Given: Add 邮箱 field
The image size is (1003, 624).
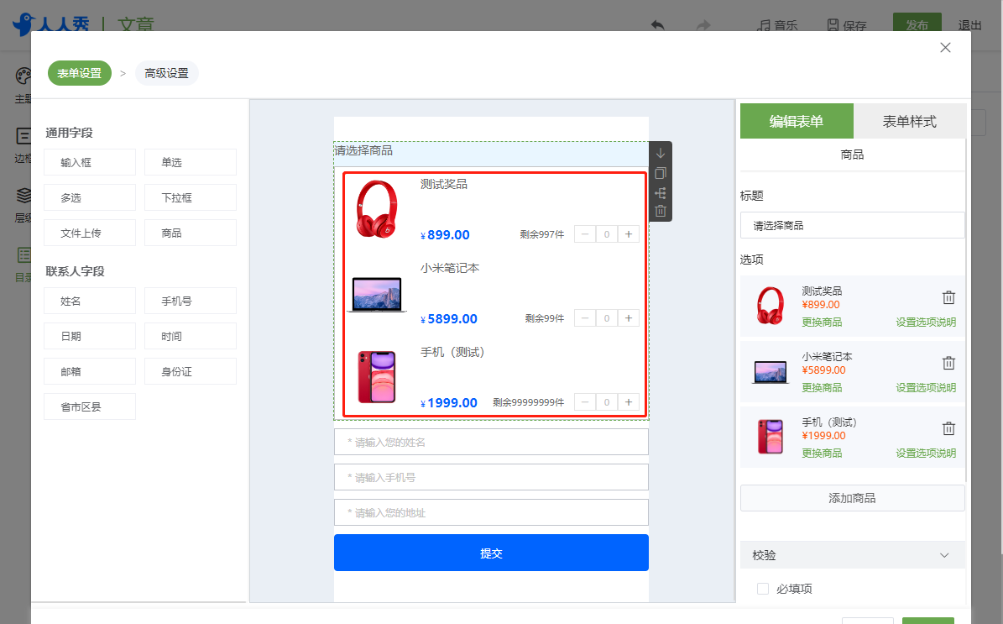Looking at the screenshot, I should point(90,371).
